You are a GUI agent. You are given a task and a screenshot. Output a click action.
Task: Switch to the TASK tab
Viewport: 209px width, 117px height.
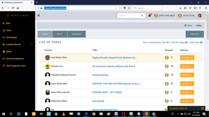pos(45,34)
